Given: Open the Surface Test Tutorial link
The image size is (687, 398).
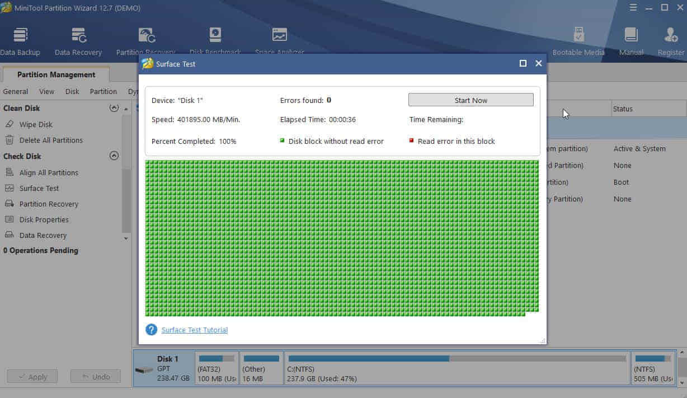Looking at the screenshot, I should (x=194, y=330).
